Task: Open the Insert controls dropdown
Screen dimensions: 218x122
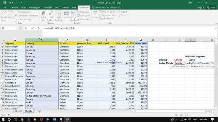Action: (66, 16)
